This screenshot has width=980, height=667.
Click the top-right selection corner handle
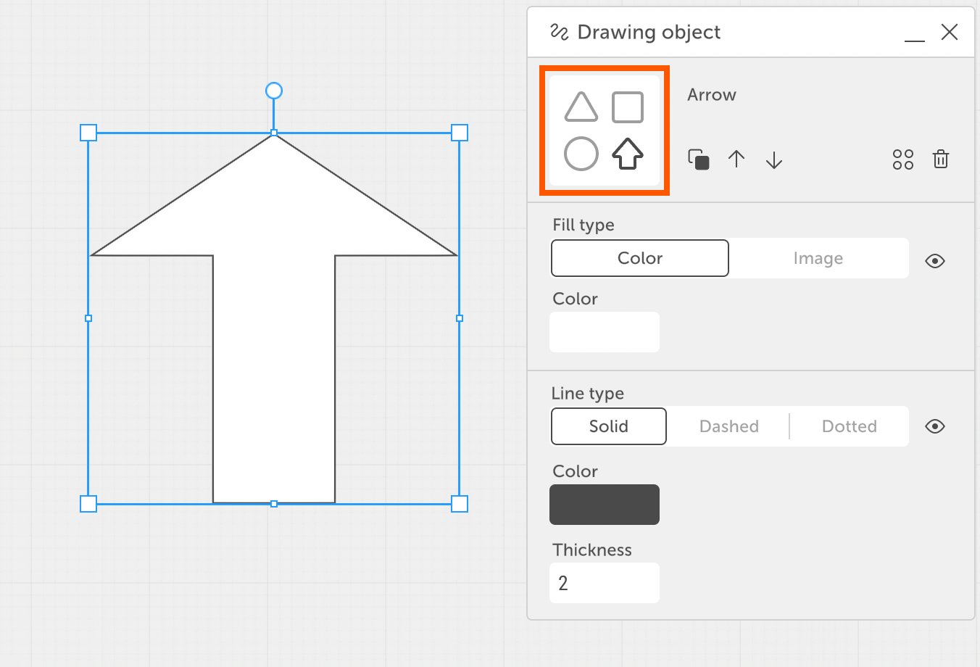(x=460, y=133)
